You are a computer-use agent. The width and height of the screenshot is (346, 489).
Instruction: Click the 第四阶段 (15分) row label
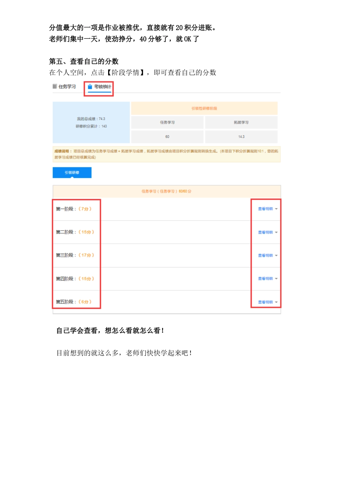point(75,279)
